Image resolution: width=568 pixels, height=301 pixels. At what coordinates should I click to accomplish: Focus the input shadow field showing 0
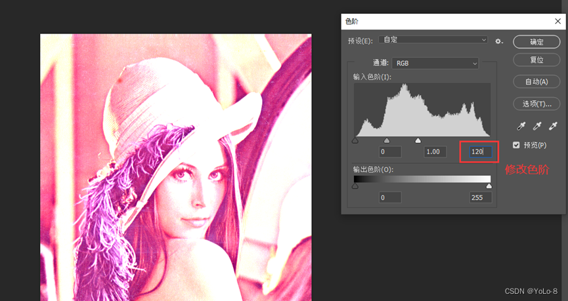390,151
